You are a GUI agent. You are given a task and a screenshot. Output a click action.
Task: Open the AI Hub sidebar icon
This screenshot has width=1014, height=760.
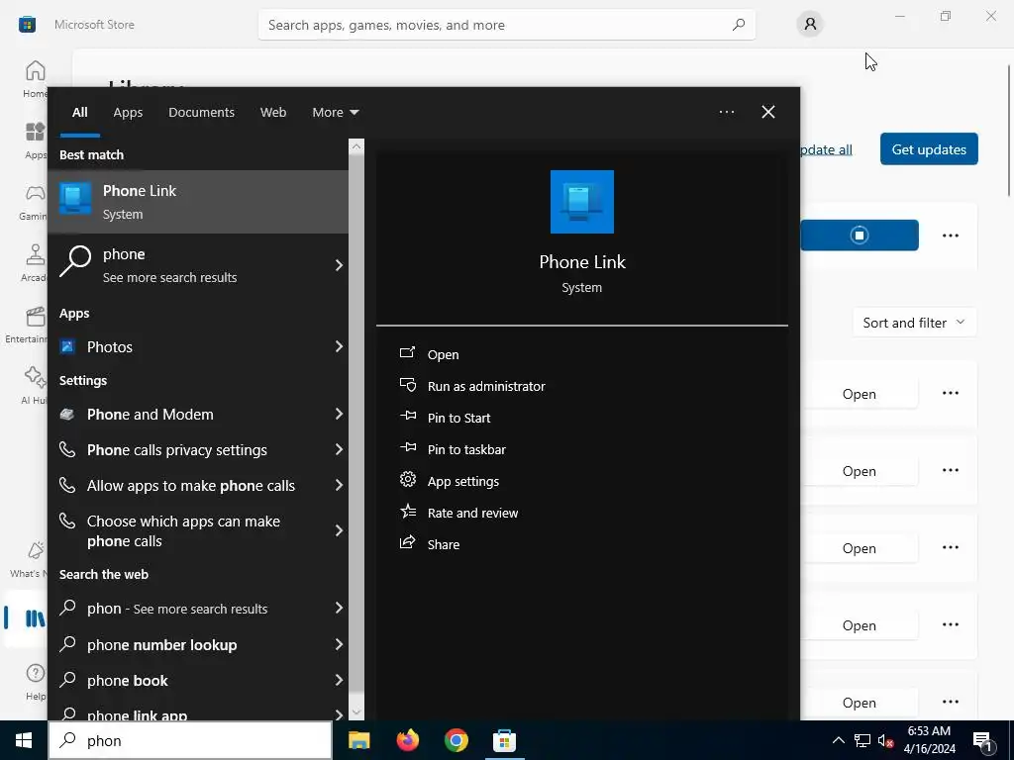click(33, 386)
